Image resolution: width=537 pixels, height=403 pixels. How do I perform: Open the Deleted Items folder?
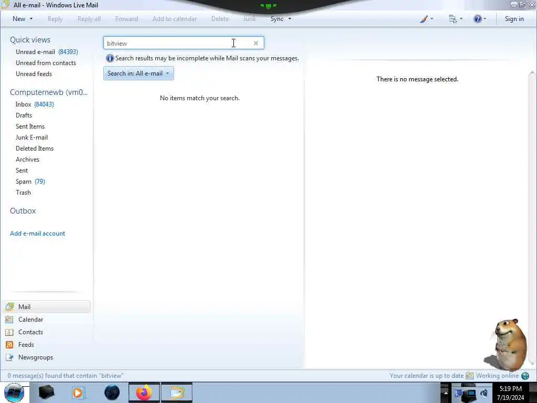35,148
